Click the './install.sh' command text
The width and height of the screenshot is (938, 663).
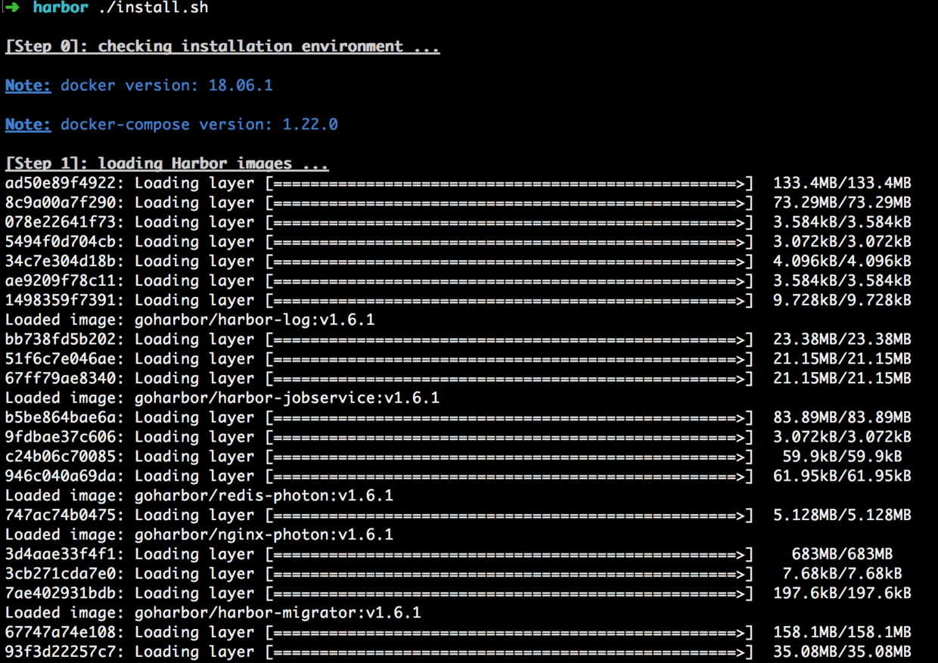(153, 8)
